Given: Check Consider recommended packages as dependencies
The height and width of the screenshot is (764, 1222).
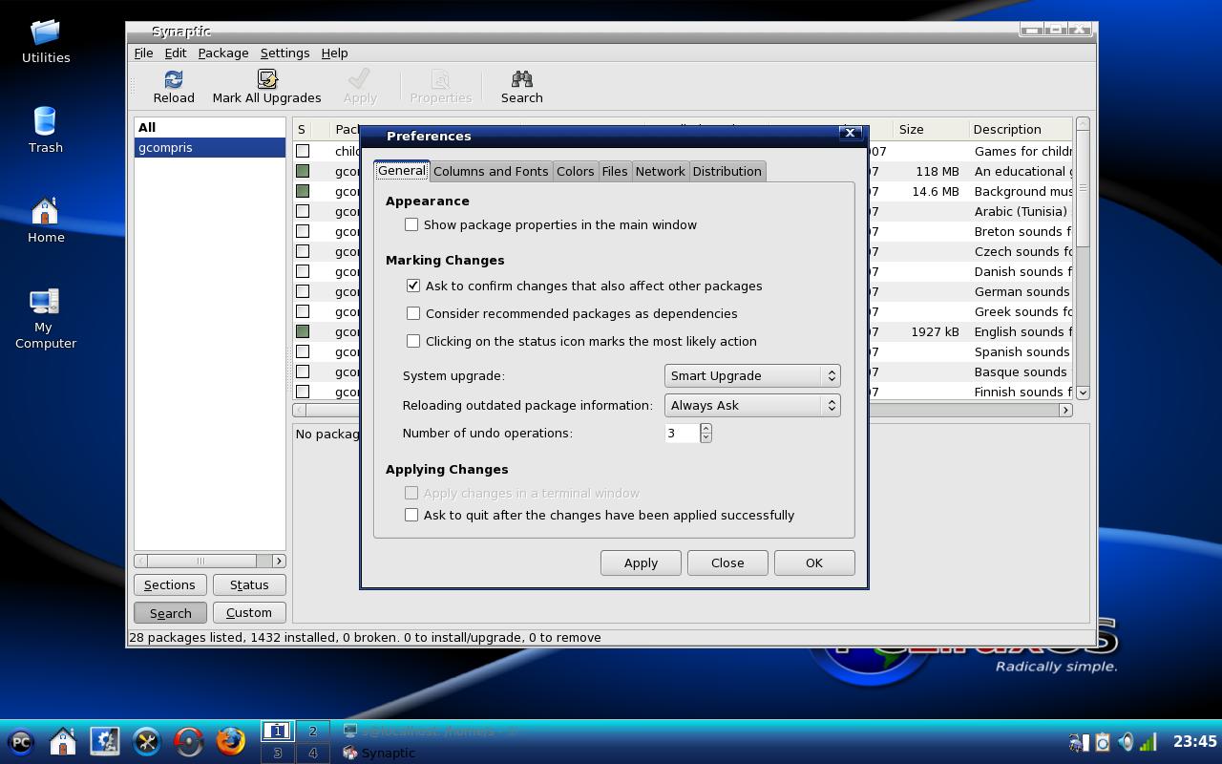Looking at the screenshot, I should pos(413,313).
